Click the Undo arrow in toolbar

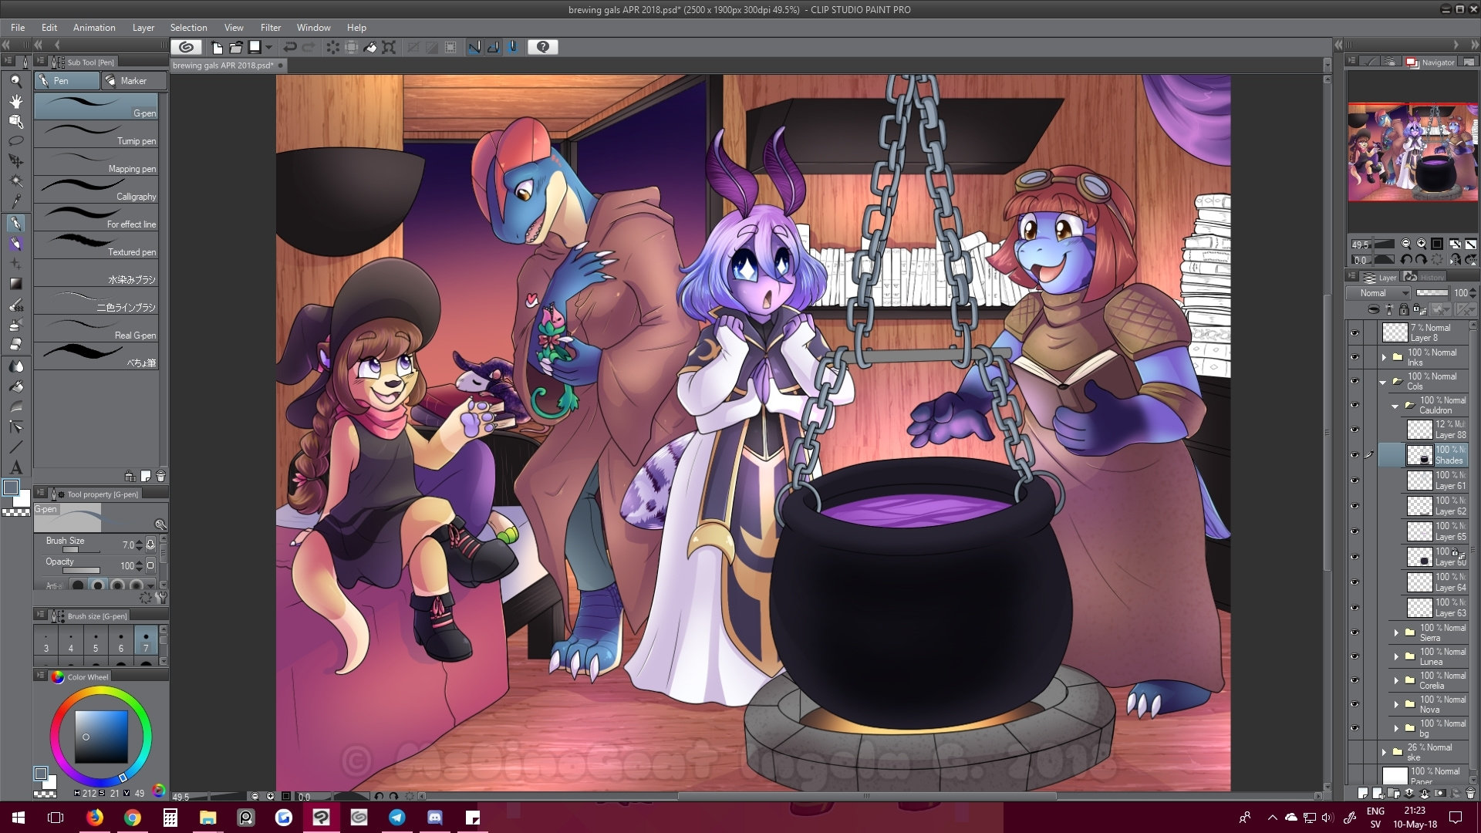[x=290, y=47]
